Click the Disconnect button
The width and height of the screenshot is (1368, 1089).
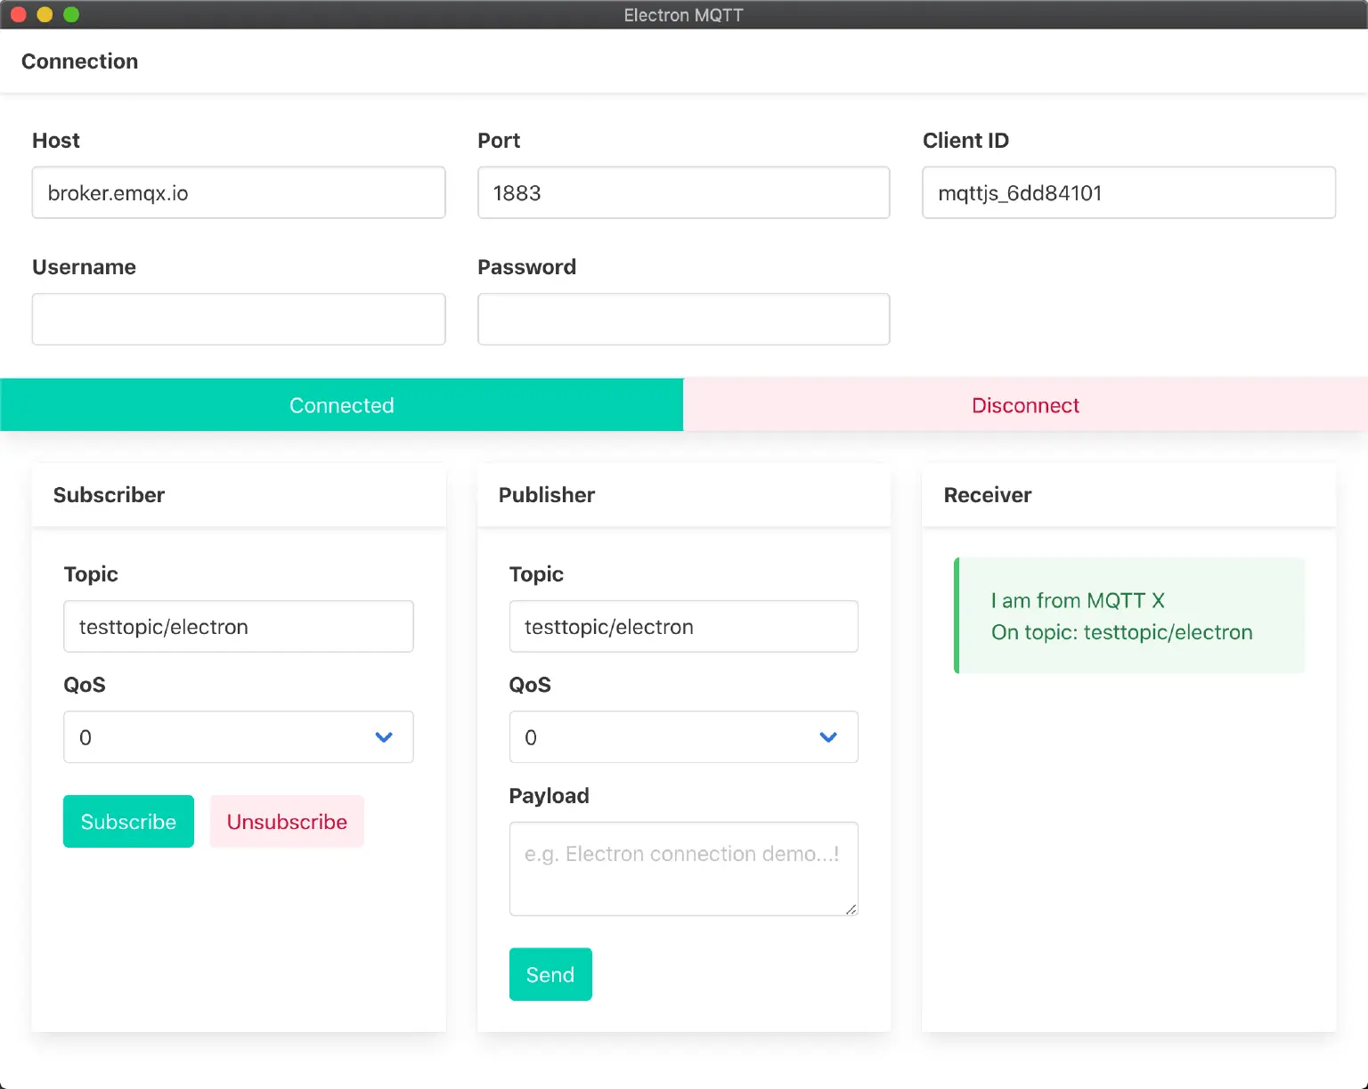[x=1025, y=405]
